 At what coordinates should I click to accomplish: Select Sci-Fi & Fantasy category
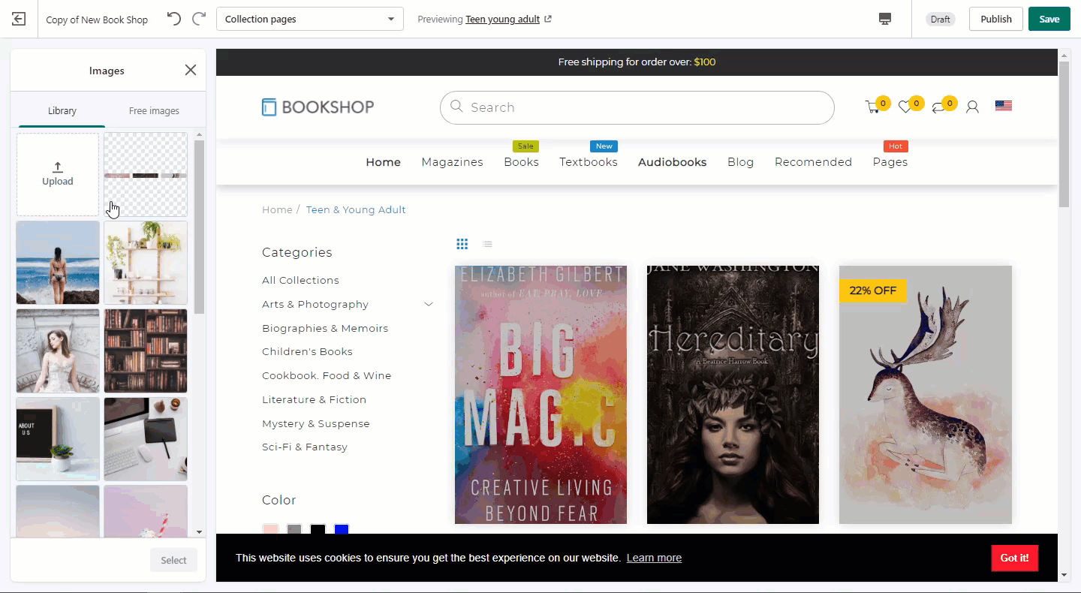[305, 447]
